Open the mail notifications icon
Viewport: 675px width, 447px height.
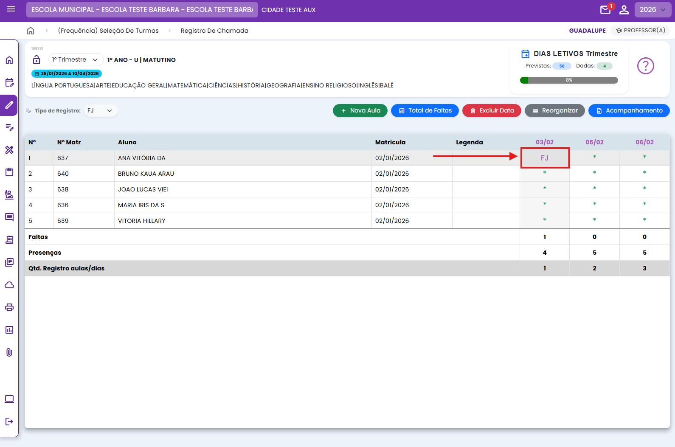click(x=605, y=10)
